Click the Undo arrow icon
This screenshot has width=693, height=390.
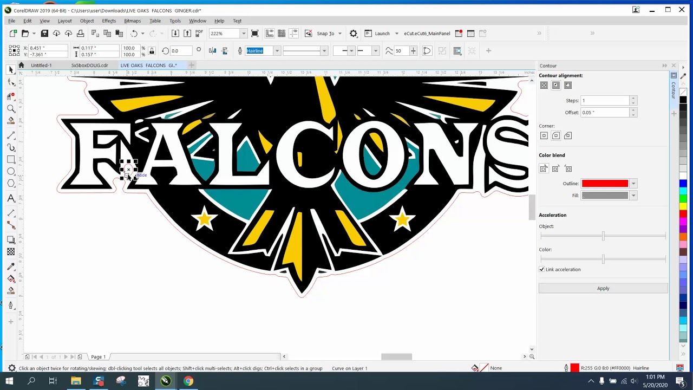(x=134, y=34)
